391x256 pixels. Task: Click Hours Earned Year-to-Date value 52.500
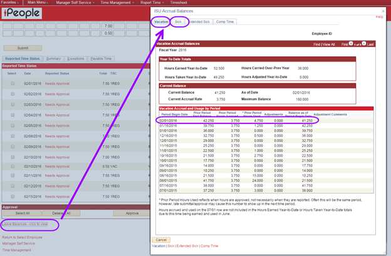click(x=219, y=68)
